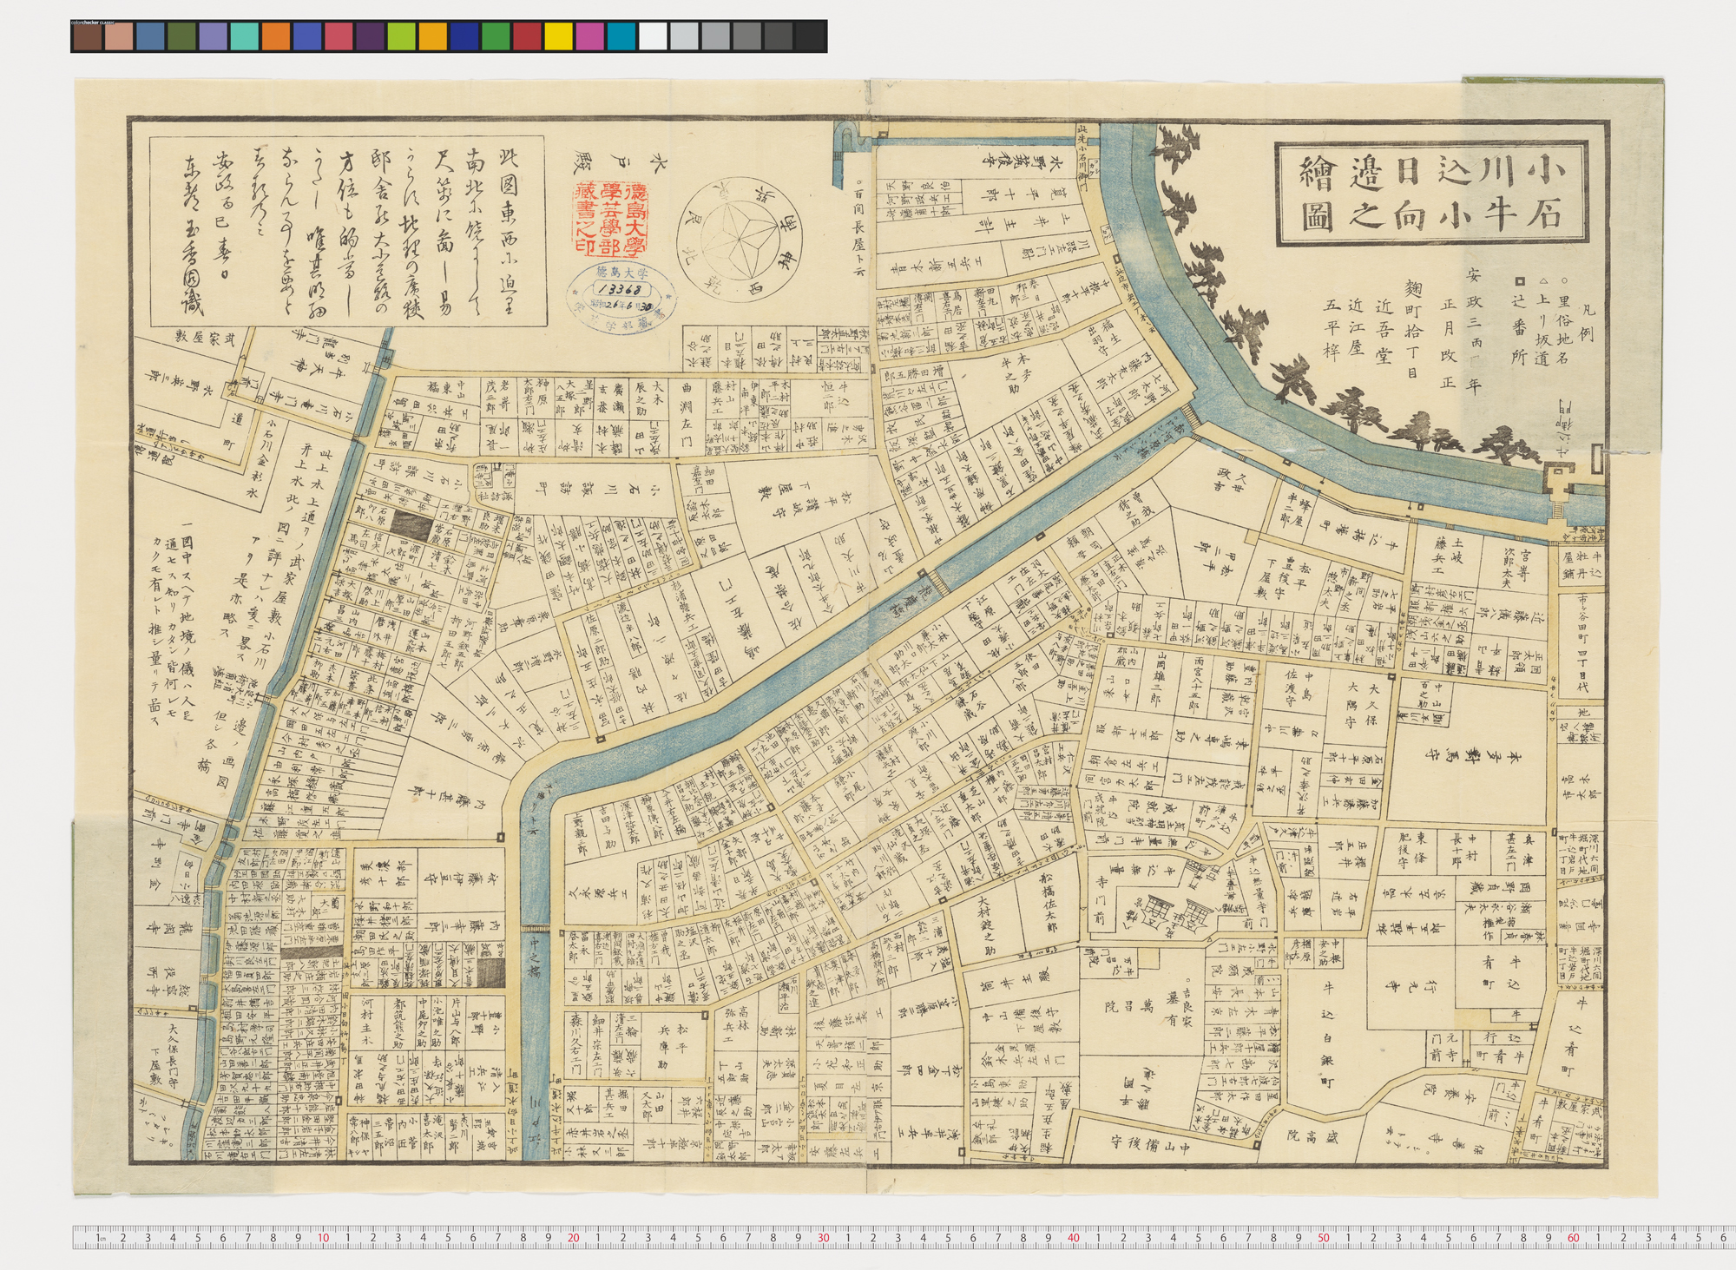
Task: Click the black color checker patch
Action: tap(810, 36)
